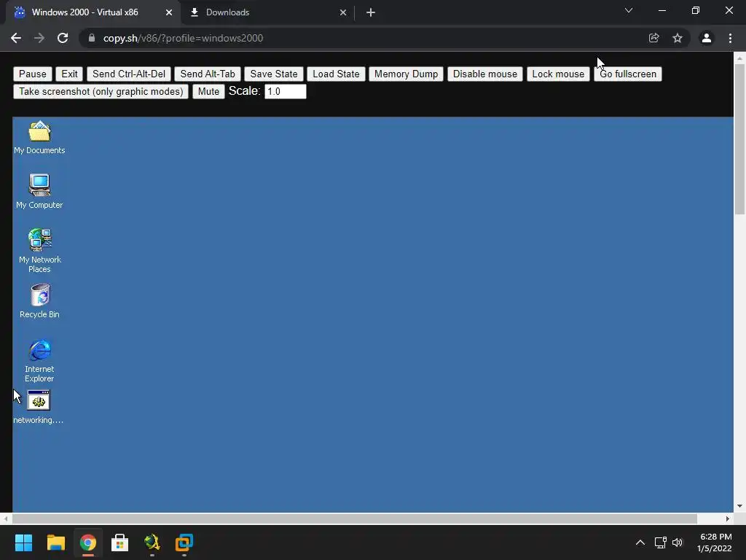Open Chrome's three-dot menu
Image resolution: width=746 pixels, height=560 pixels.
pyautogui.click(x=730, y=38)
